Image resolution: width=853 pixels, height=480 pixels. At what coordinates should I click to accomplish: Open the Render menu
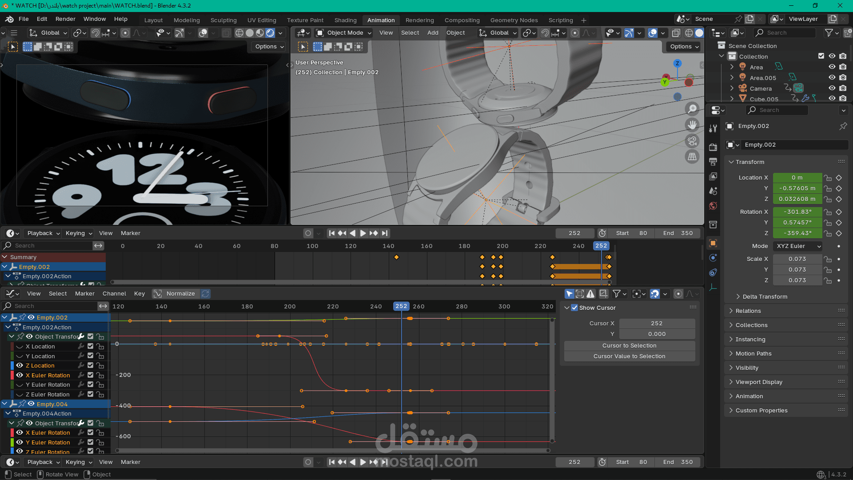point(65,19)
